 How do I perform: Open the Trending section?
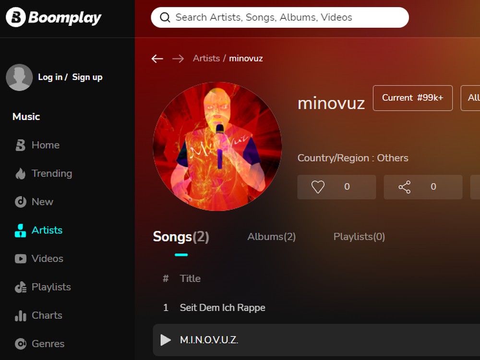point(51,173)
